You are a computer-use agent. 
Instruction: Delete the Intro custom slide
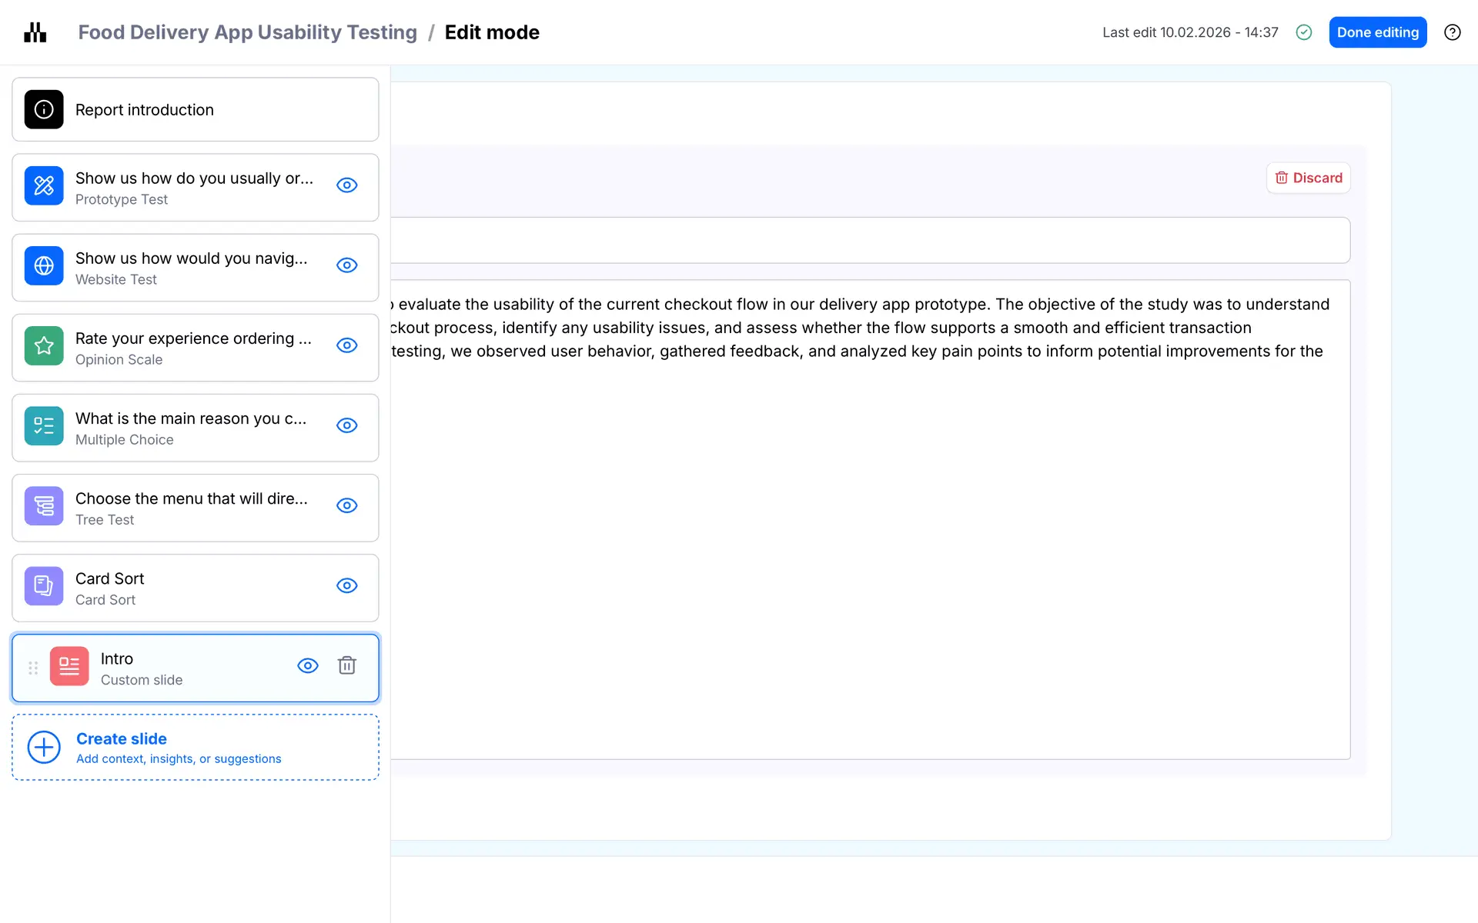point(346,665)
